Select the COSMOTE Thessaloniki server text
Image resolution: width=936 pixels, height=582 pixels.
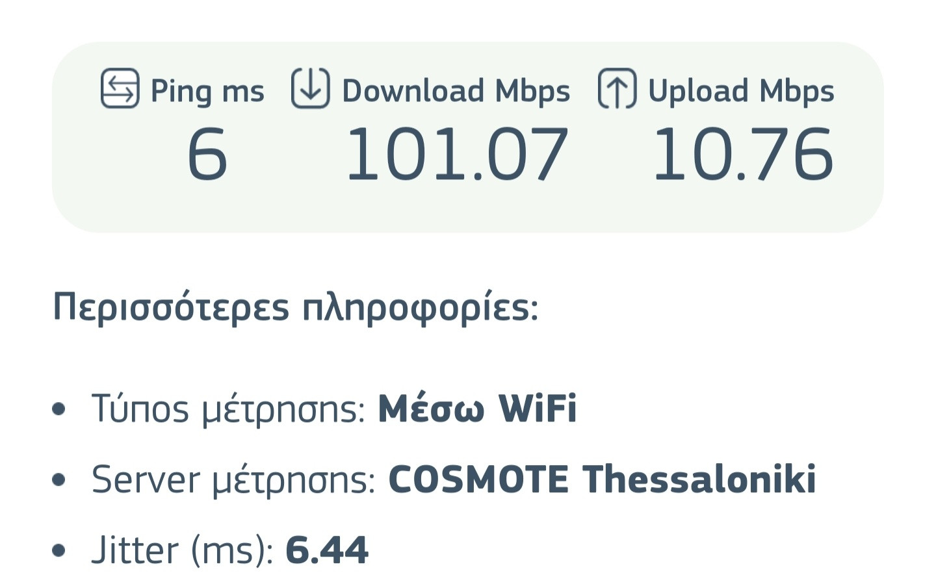pyautogui.click(x=602, y=479)
